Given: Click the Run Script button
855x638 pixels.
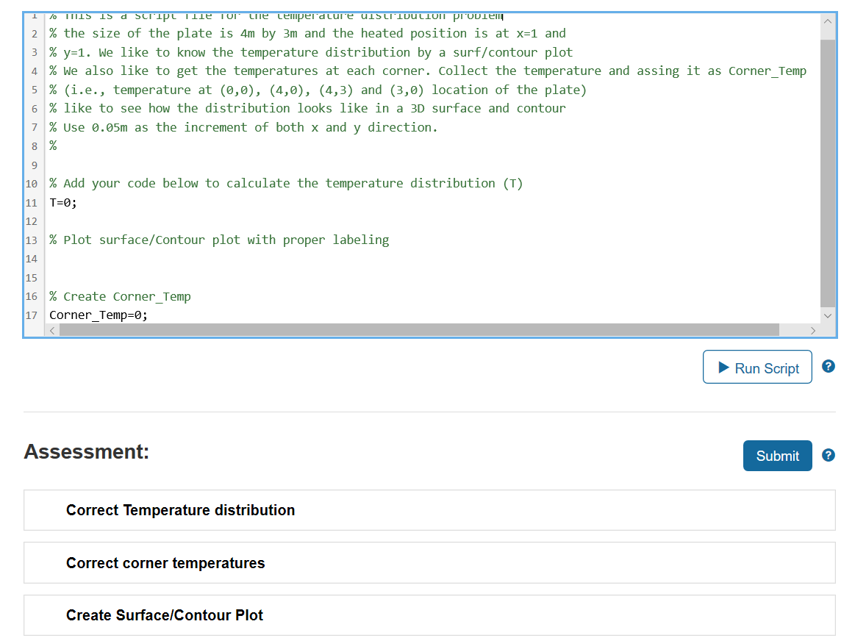Looking at the screenshot, I should click(757, 366).
